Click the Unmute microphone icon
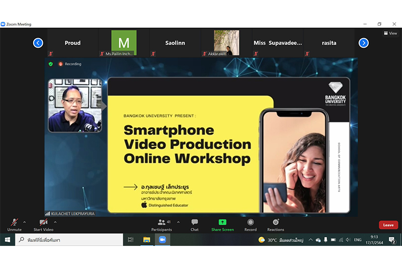402x266 pixels. click(15, 222)
